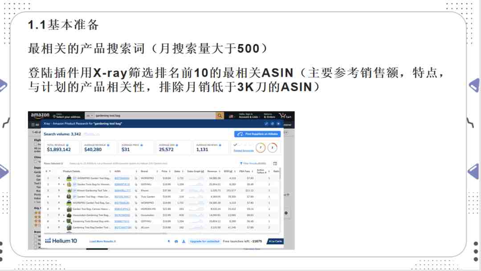Pop out the Xray panel window
This screenshot has height=271, width=481.
(x=272, y=124)
